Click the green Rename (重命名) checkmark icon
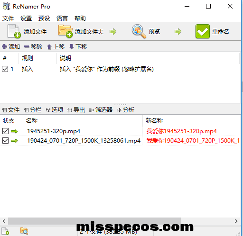Viewport: 243px width, 236px height. tap(203, 31)
